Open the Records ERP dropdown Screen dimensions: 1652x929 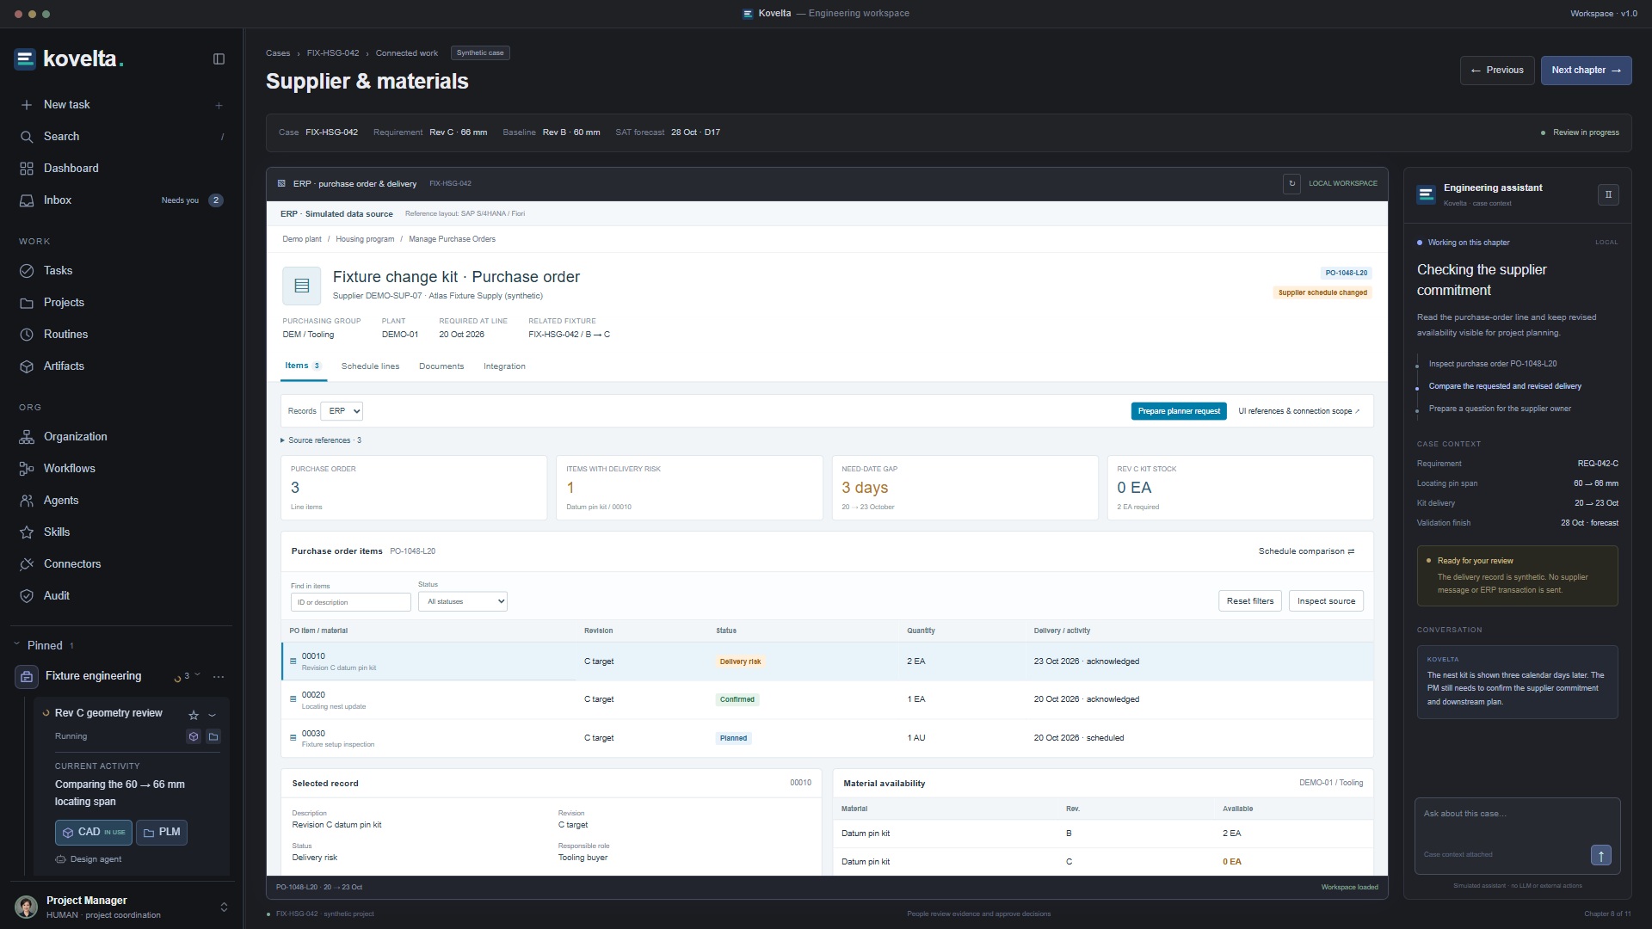click(x=342, y=411)
